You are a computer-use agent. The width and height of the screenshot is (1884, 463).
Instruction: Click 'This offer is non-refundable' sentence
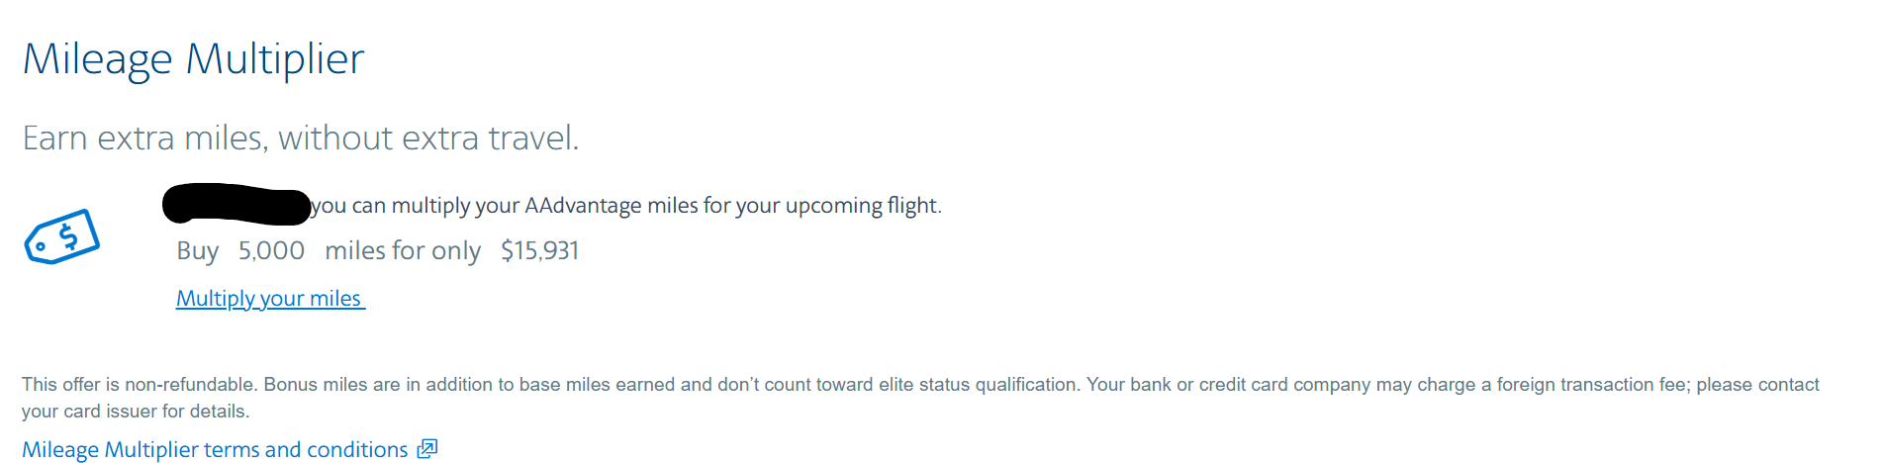coord(140,385)
